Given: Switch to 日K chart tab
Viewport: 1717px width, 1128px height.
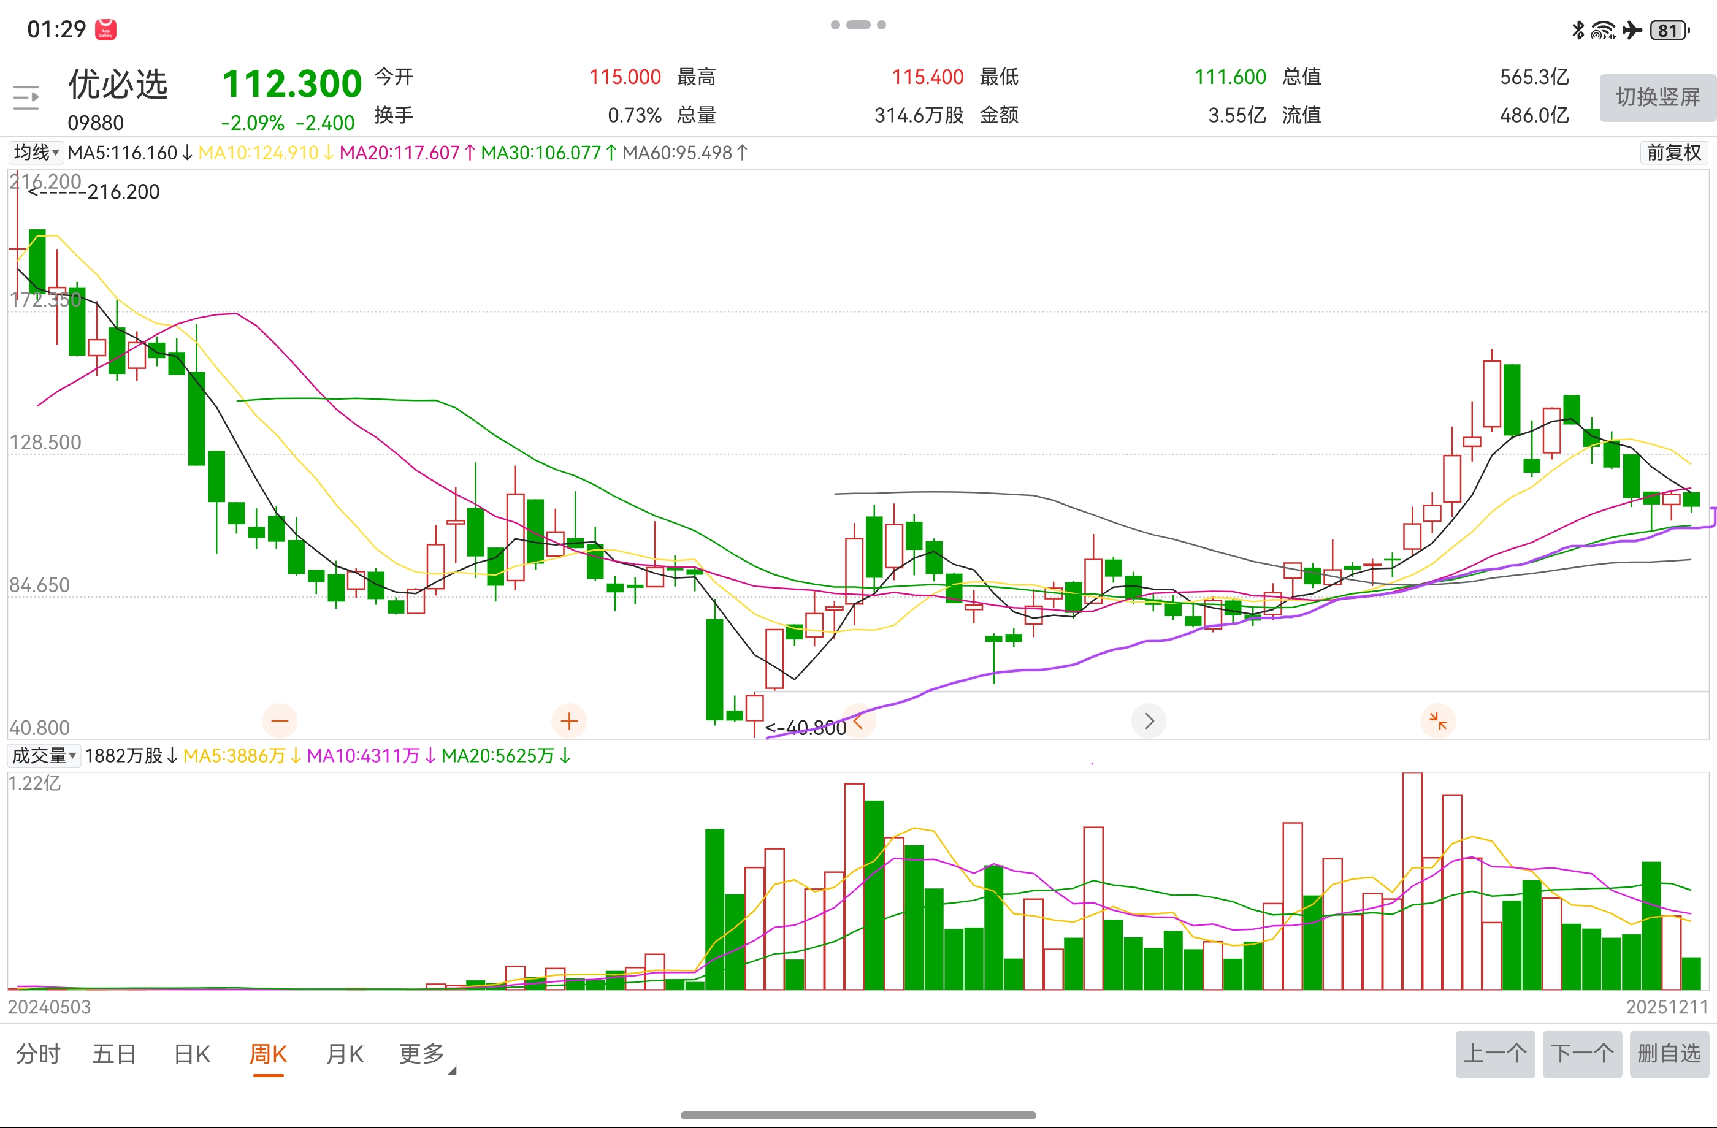Looking at the screenshot, I should (x=192, y=1054).
